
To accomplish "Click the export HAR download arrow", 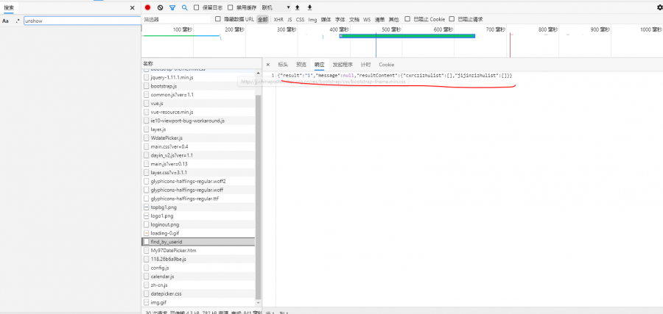I will 309,7.
